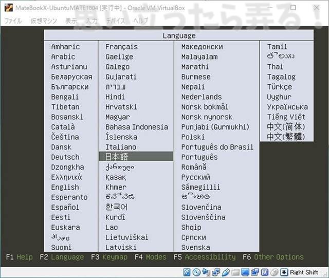Viewport: 329px width, 278px height.
Task: Click the Right Shift host key label
Action: tap(304, 272)
